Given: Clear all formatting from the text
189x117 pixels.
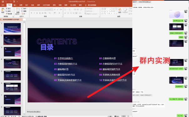Looking at the screenshot, I should coord(61,9).
